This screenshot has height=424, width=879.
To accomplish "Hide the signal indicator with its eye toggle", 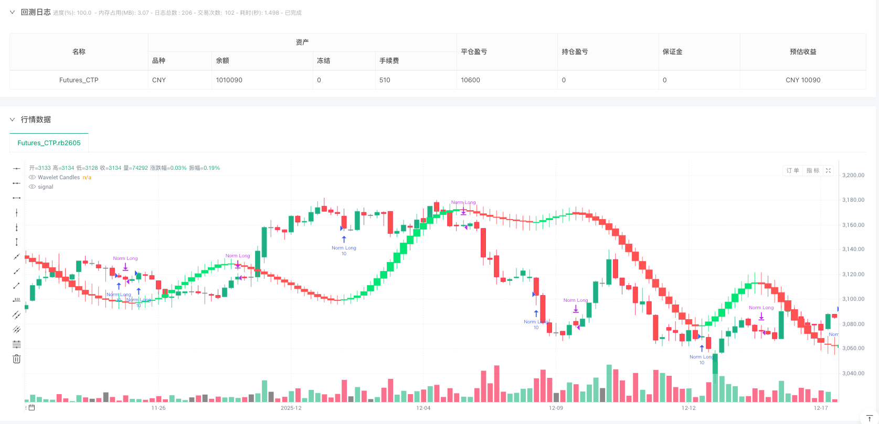I will pyautogui.click(x=31, y=187).
